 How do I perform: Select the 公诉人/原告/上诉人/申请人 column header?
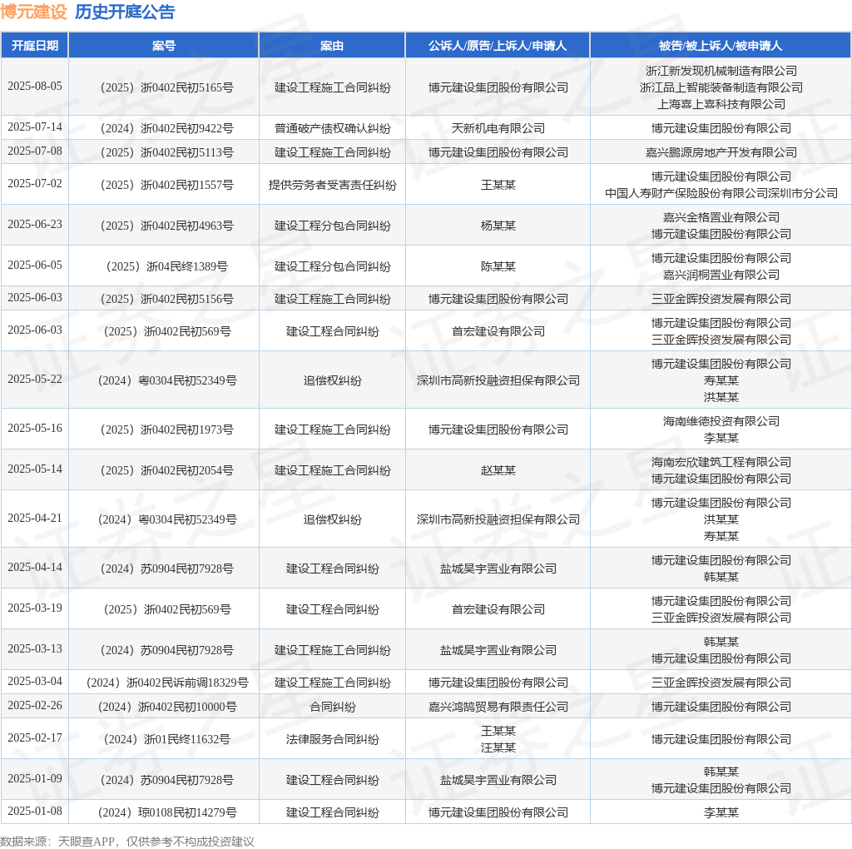[x=498, y=46]
